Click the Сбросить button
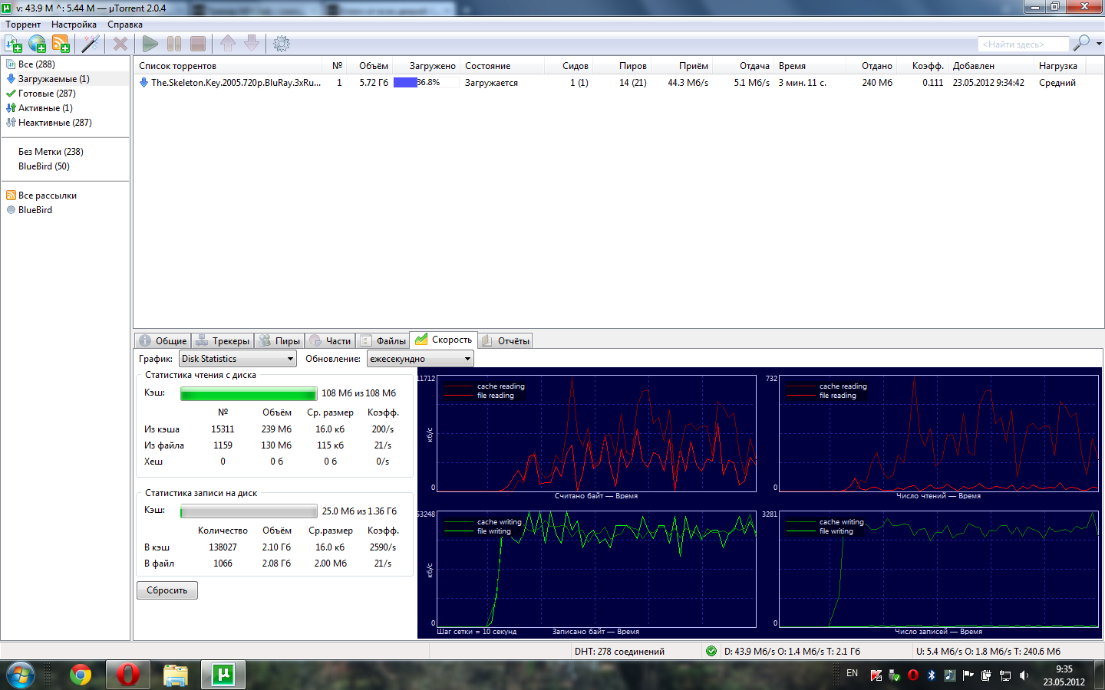 [x=167, y=590]
